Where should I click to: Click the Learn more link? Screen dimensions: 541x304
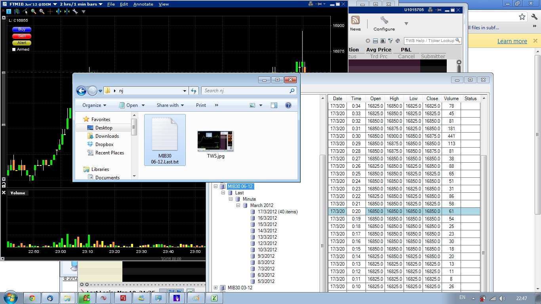pyautogui.click(x=512, y=41)
